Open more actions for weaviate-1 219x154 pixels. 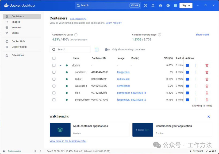click(195, 86)
